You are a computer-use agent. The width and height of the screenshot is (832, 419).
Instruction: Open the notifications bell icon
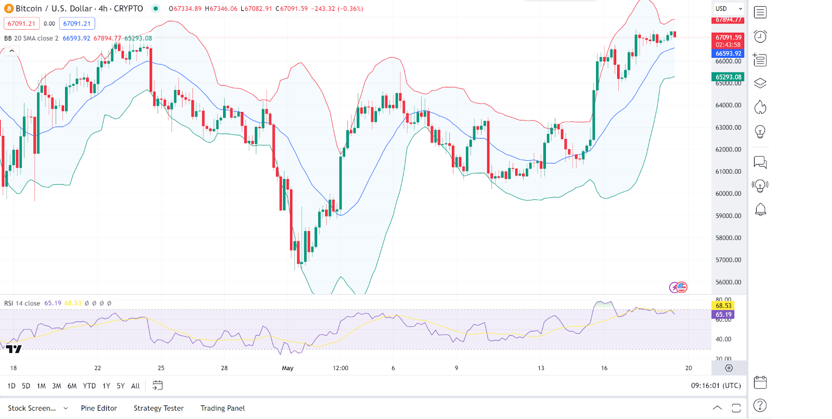[760, 209]
